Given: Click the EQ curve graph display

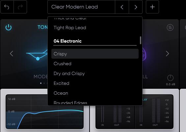Looking at the screenshot, I should [44, 112].
